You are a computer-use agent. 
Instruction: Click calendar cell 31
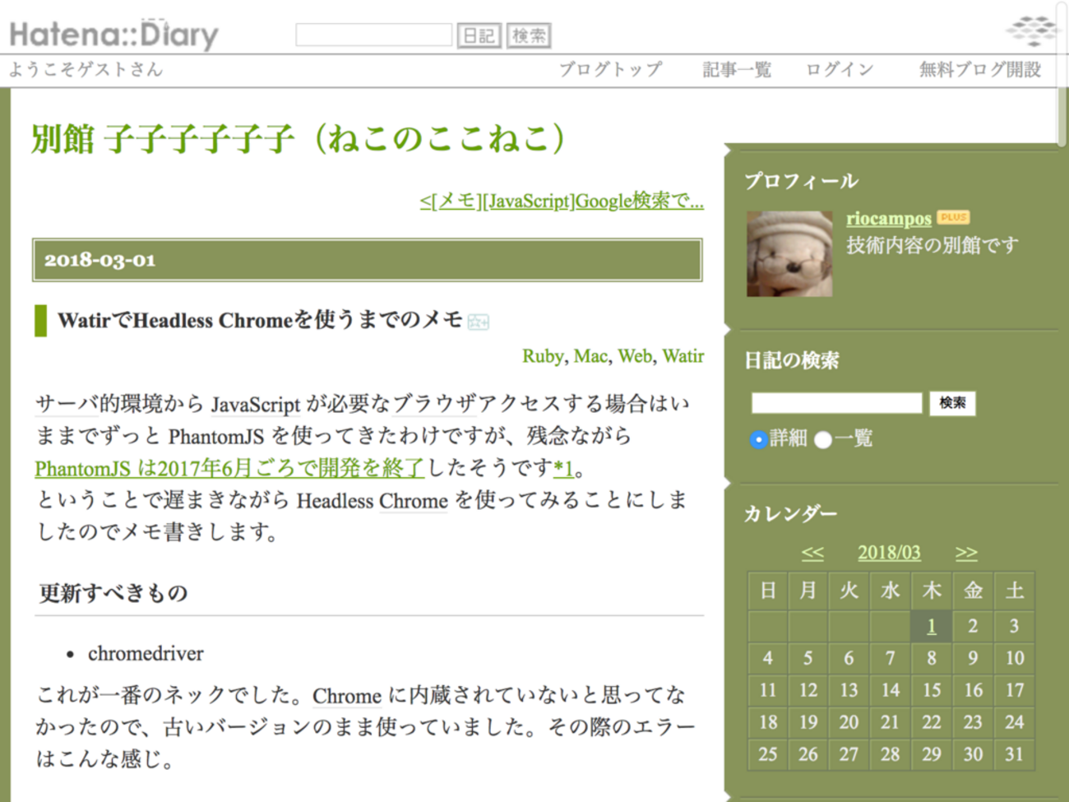[x=1014, y=754]
